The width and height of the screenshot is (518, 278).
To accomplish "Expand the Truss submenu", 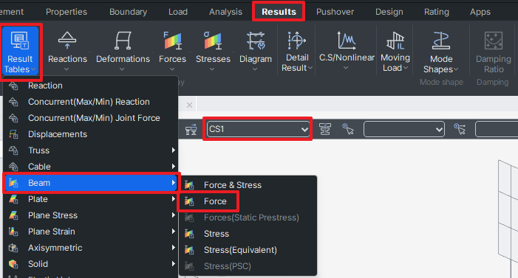I will coord(91,150).
